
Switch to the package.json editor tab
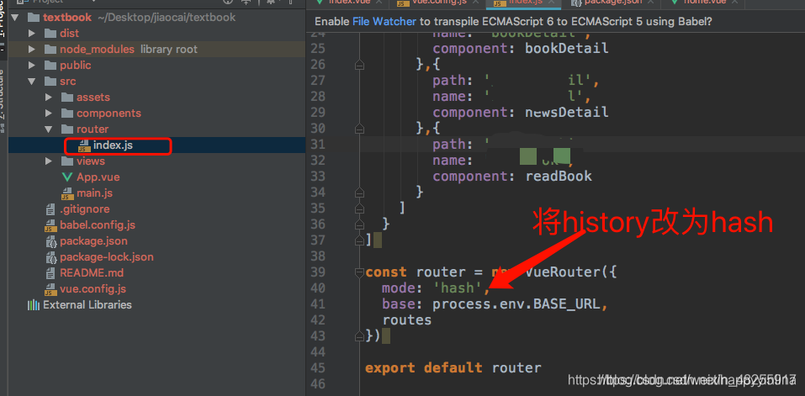point(612,2)
